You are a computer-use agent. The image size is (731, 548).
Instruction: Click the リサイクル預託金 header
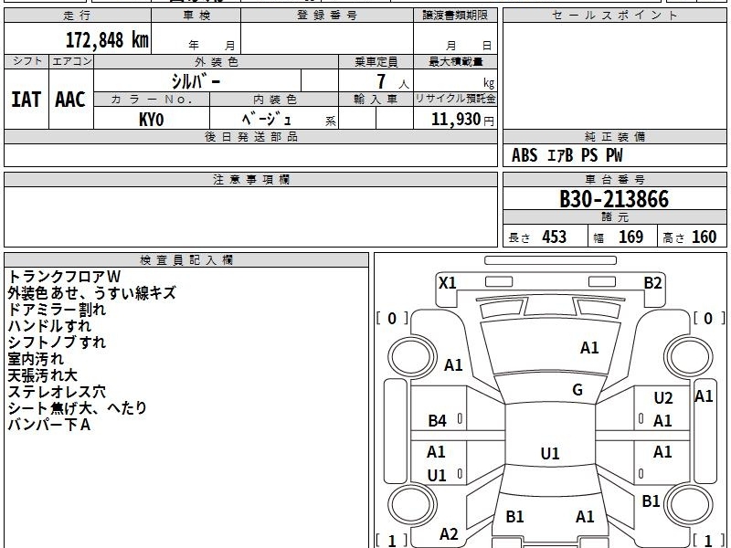click(x=455, y=99)
